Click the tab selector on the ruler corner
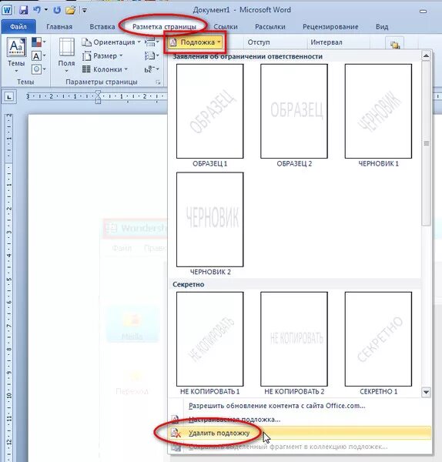 point(9,97)
